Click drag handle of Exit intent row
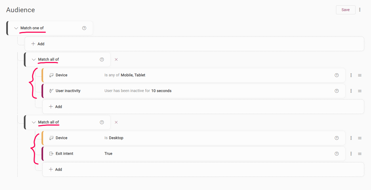The image size is (371, 190). (360, 154)
